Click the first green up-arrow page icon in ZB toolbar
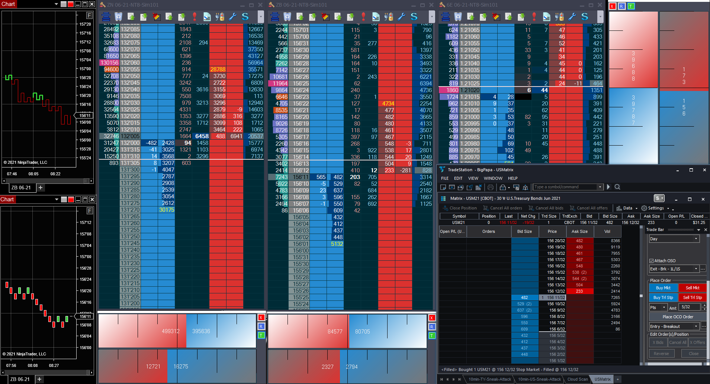 (300, 17)
